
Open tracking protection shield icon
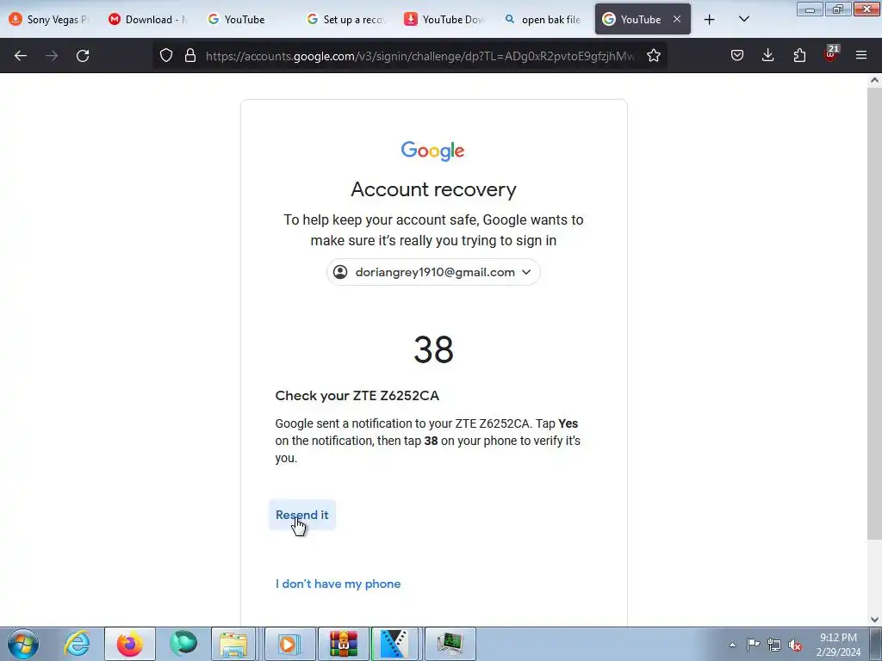coord(166,56)
